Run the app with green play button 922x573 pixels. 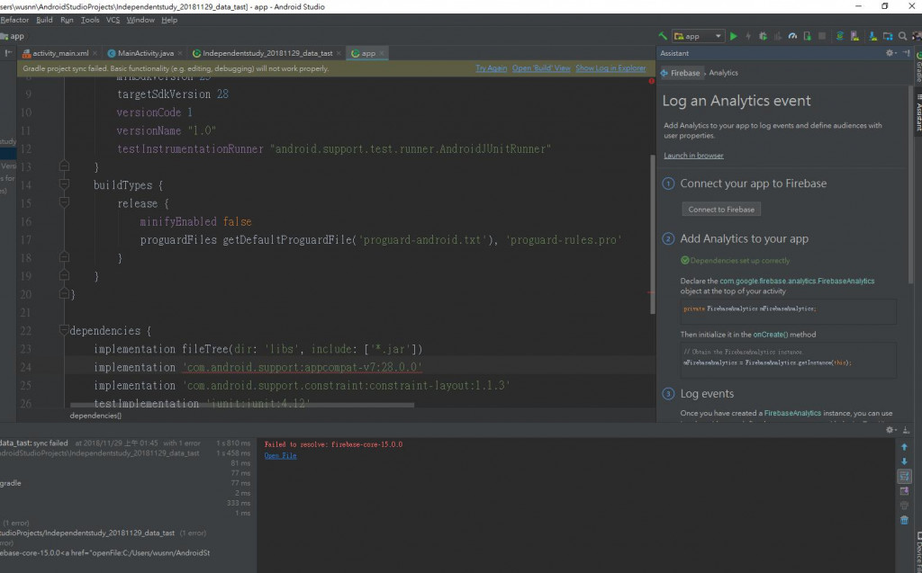(733, 36)
